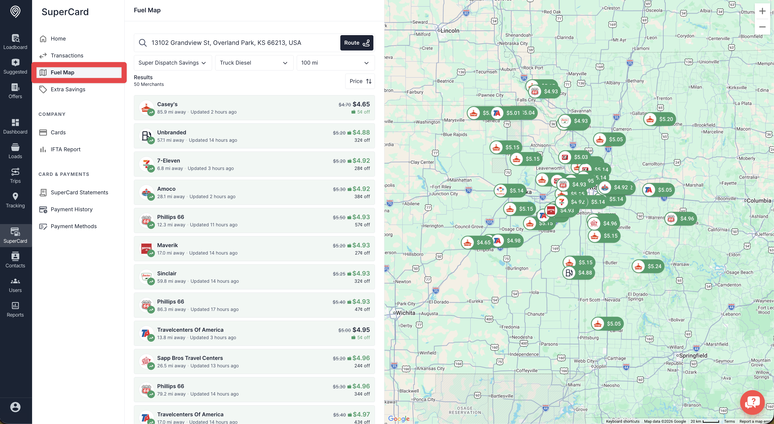Image resolution: width=774 pixels, height=424 pixels.
Task: Click the Super Dispatch logo icon
Action: (x=15, y=12)
